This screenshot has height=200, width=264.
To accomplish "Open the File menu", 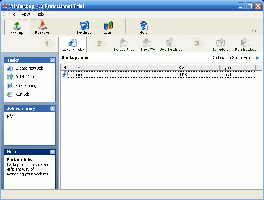I will (12, 14).
